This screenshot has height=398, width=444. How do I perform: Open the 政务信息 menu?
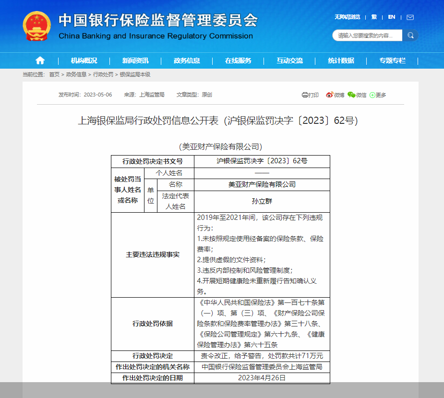click(187, 60)
